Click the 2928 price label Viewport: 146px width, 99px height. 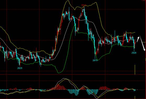(x=134, y=53)
